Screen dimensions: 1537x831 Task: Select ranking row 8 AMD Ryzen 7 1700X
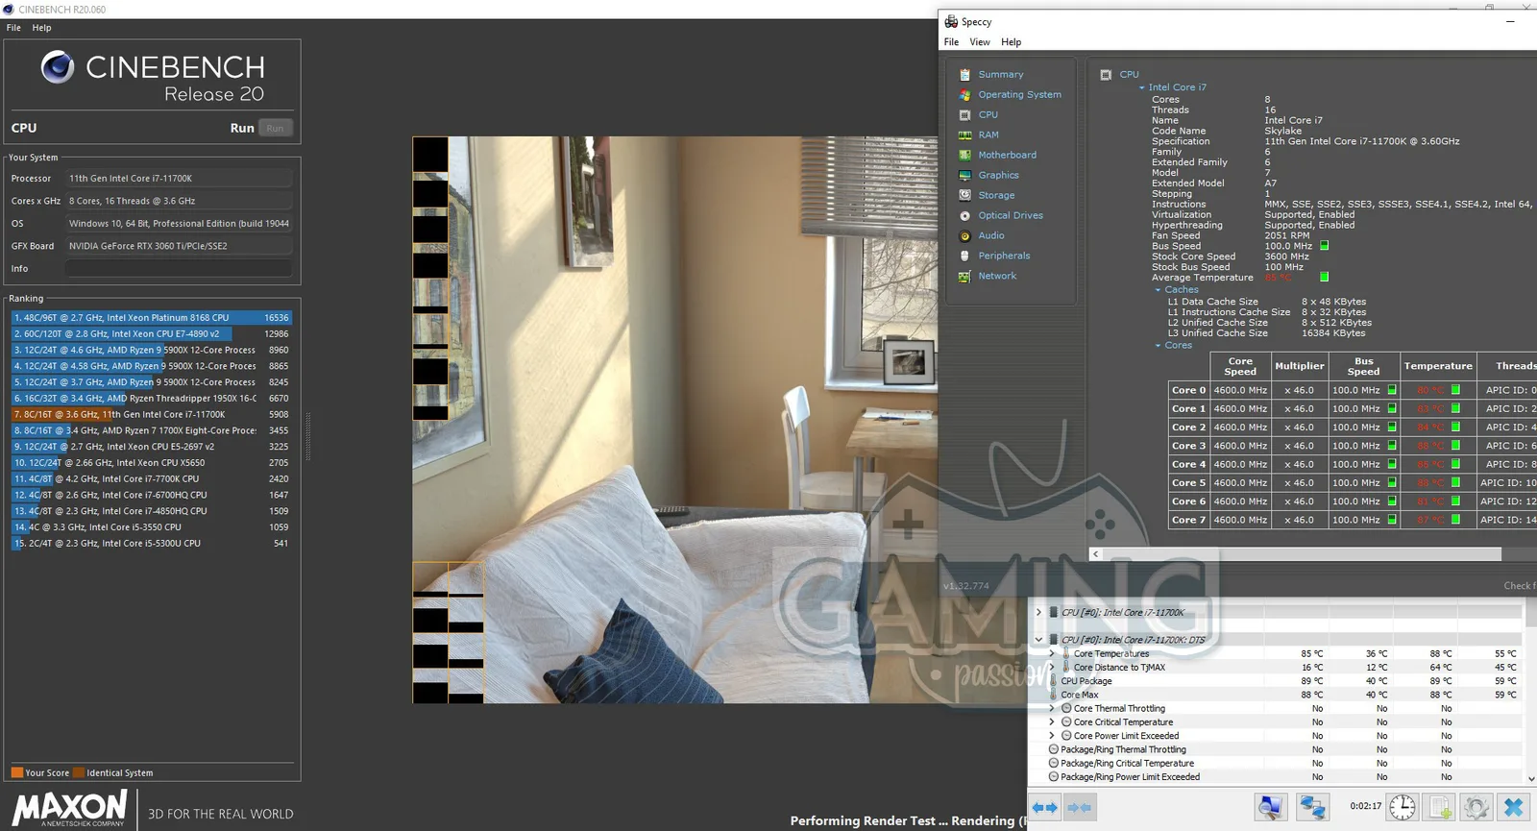coord(152,430)
